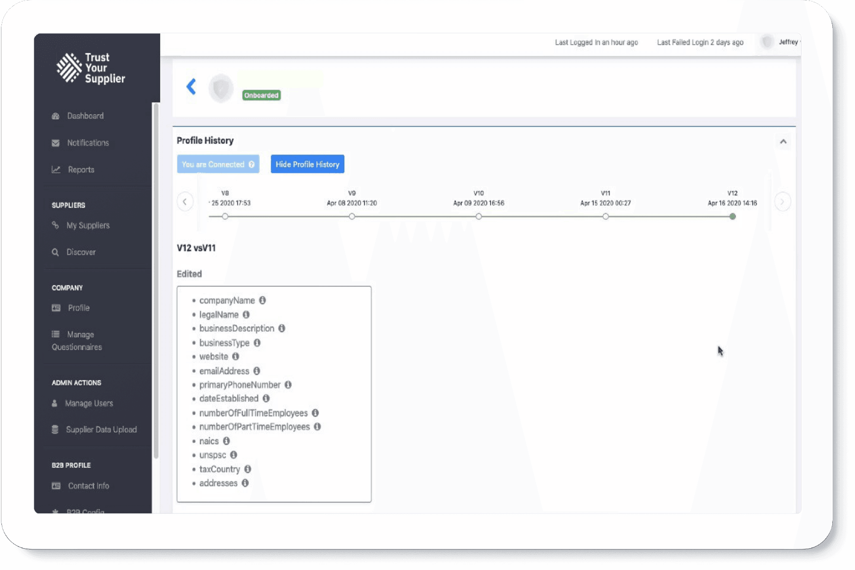The height and width of the screenshot is (570, 855).
Task: Click the Discover magnifier icon
Action: click(x=56, y=252)
